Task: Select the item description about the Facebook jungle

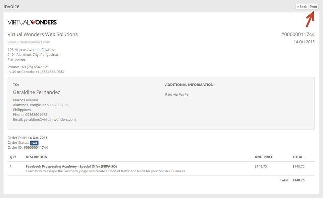Action: [105, 171]
